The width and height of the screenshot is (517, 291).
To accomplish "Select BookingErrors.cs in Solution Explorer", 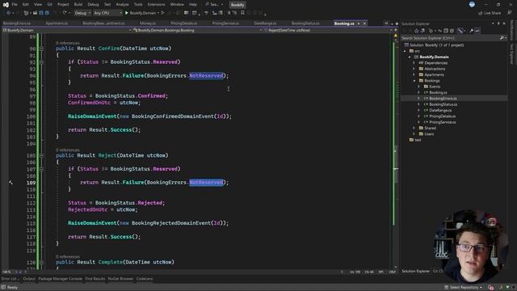I will (443, 99).
